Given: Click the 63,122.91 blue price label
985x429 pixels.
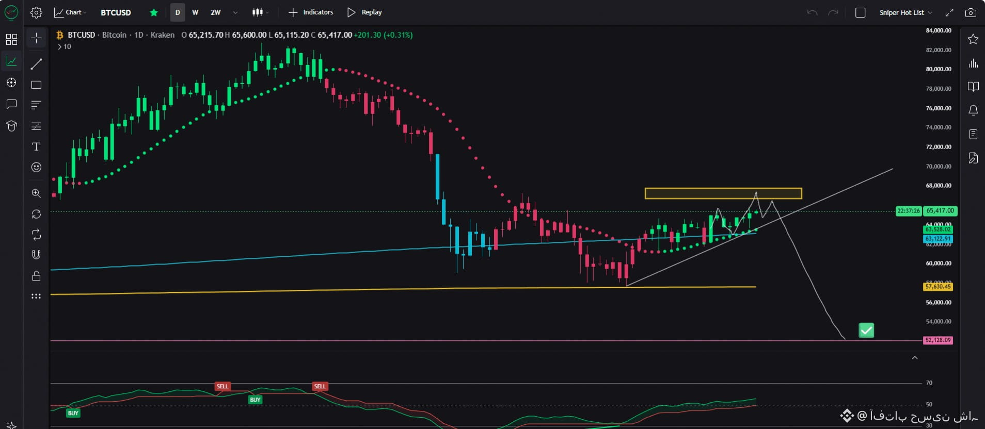Looking at the screenshot, I should point(938,239).
